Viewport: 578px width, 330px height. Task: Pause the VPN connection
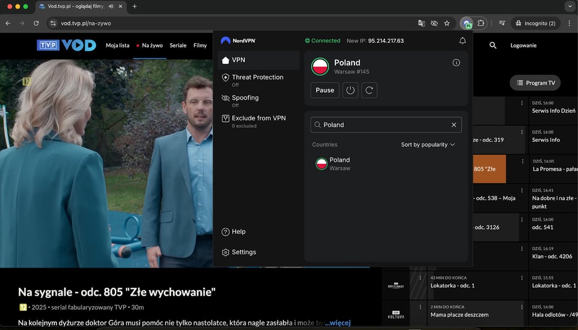coord(325,90)
